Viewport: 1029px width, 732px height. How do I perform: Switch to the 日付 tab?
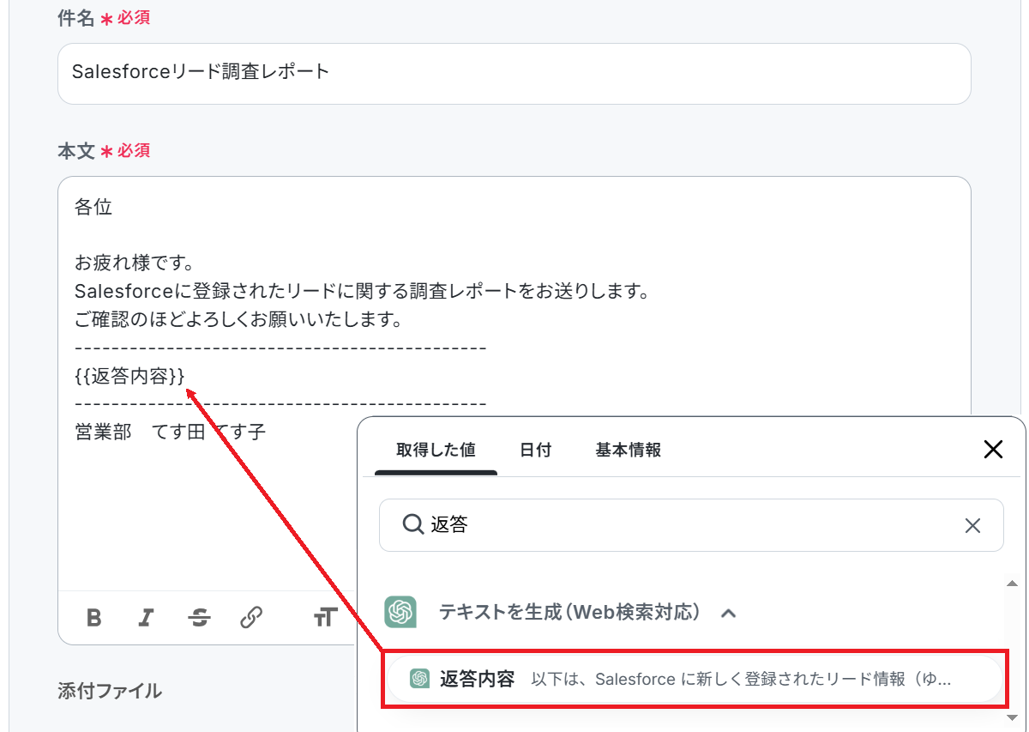535,450
